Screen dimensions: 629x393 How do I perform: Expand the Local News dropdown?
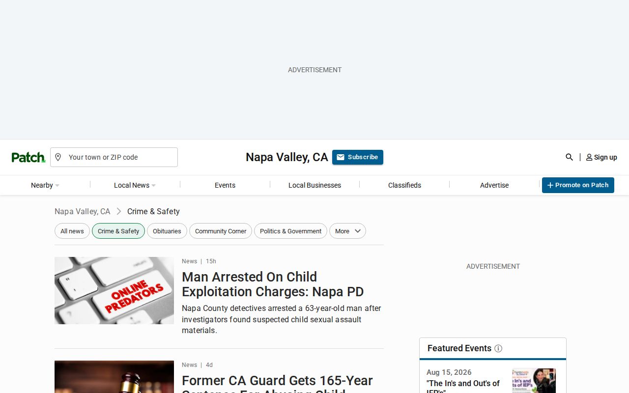coord(135,185)
